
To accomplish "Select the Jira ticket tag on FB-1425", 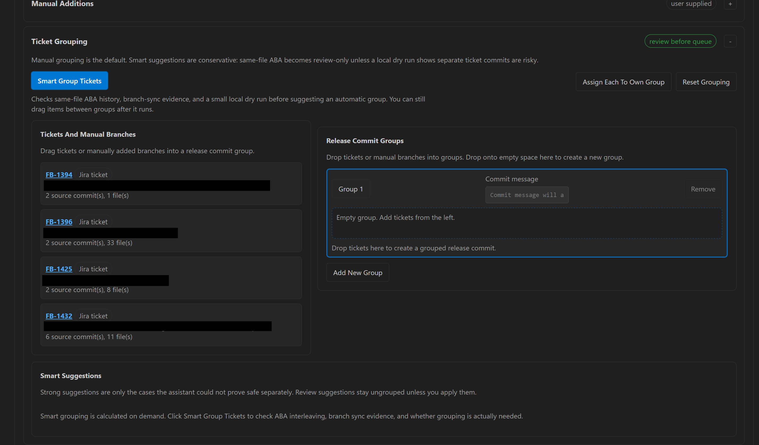I will click(93, 269).
